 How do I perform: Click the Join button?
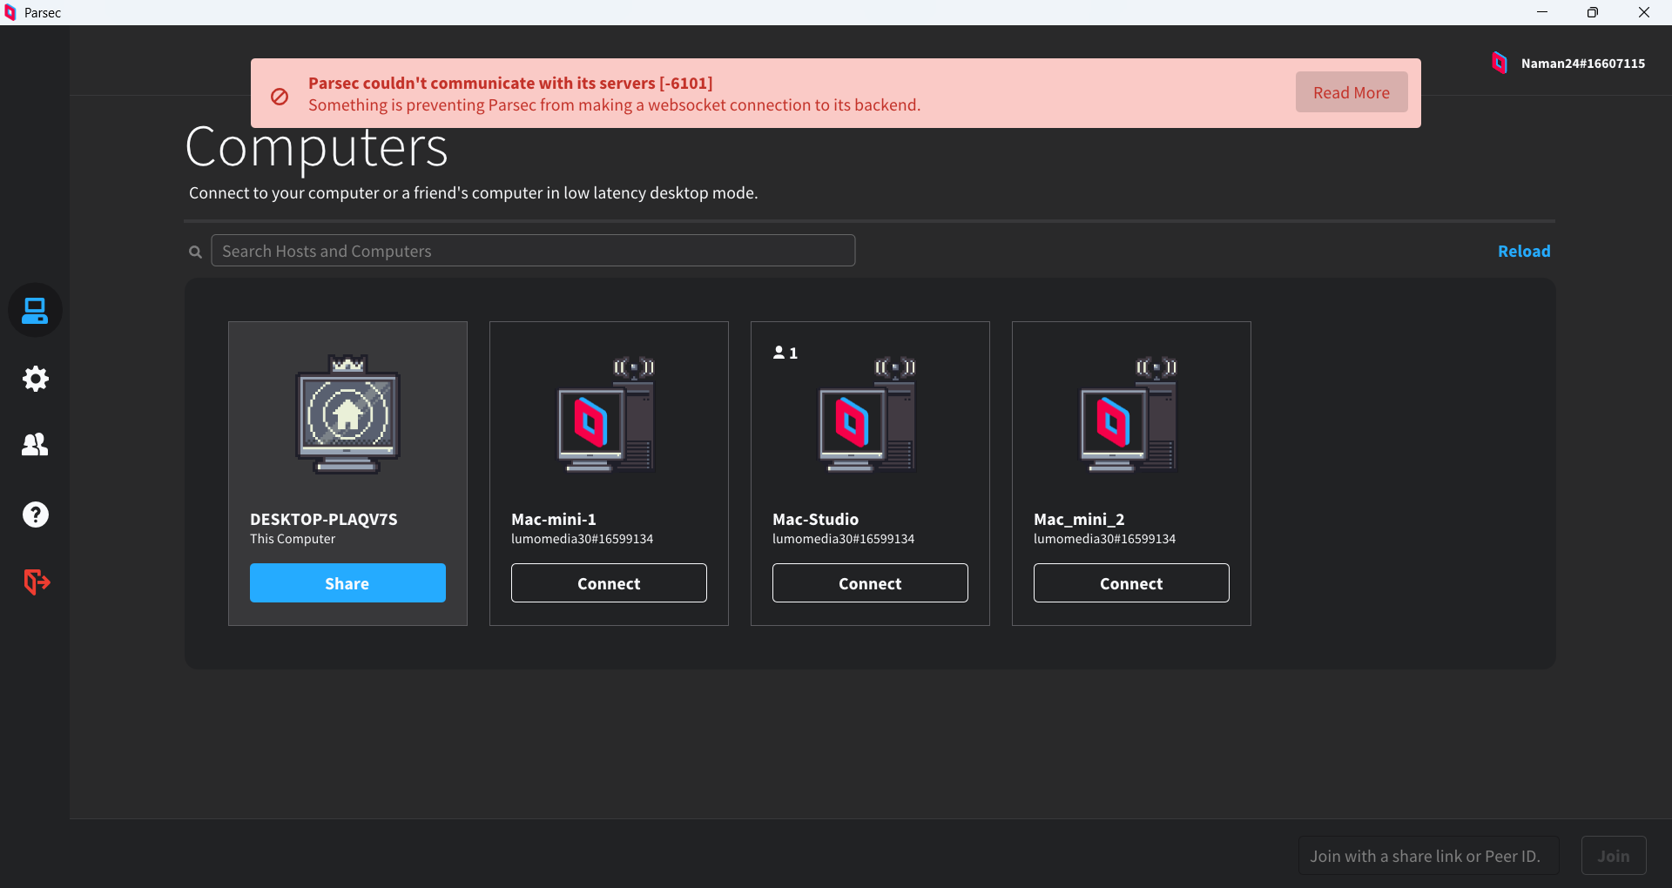point(1614,856)
